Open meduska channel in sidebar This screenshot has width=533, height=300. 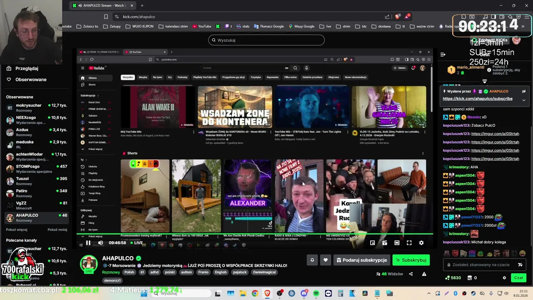(37, 144)
